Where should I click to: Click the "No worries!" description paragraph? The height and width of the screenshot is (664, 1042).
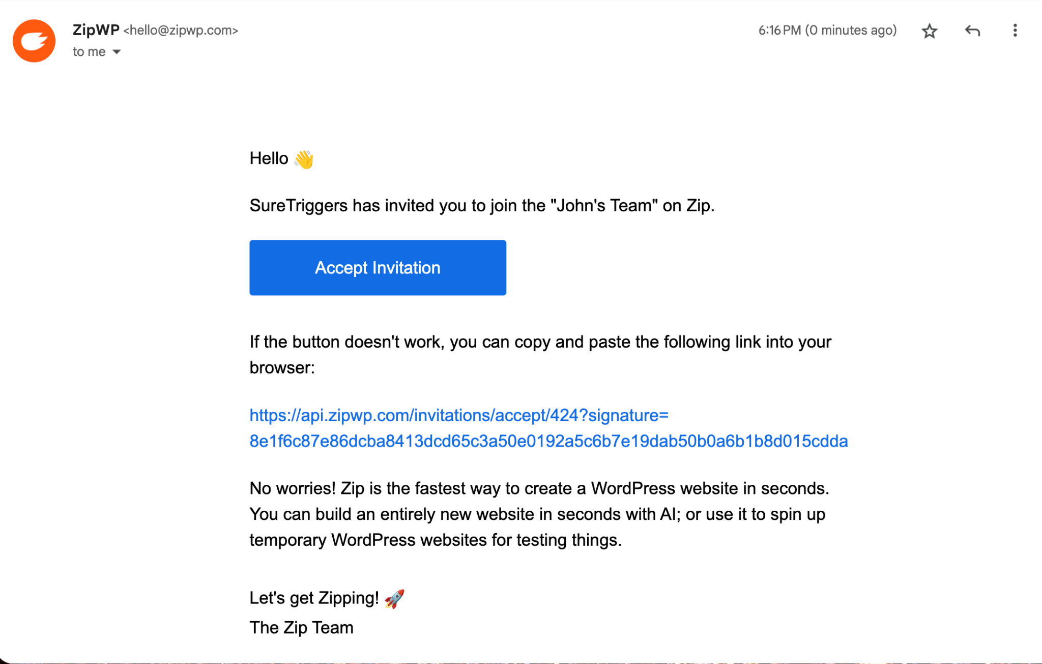[539, 514]
